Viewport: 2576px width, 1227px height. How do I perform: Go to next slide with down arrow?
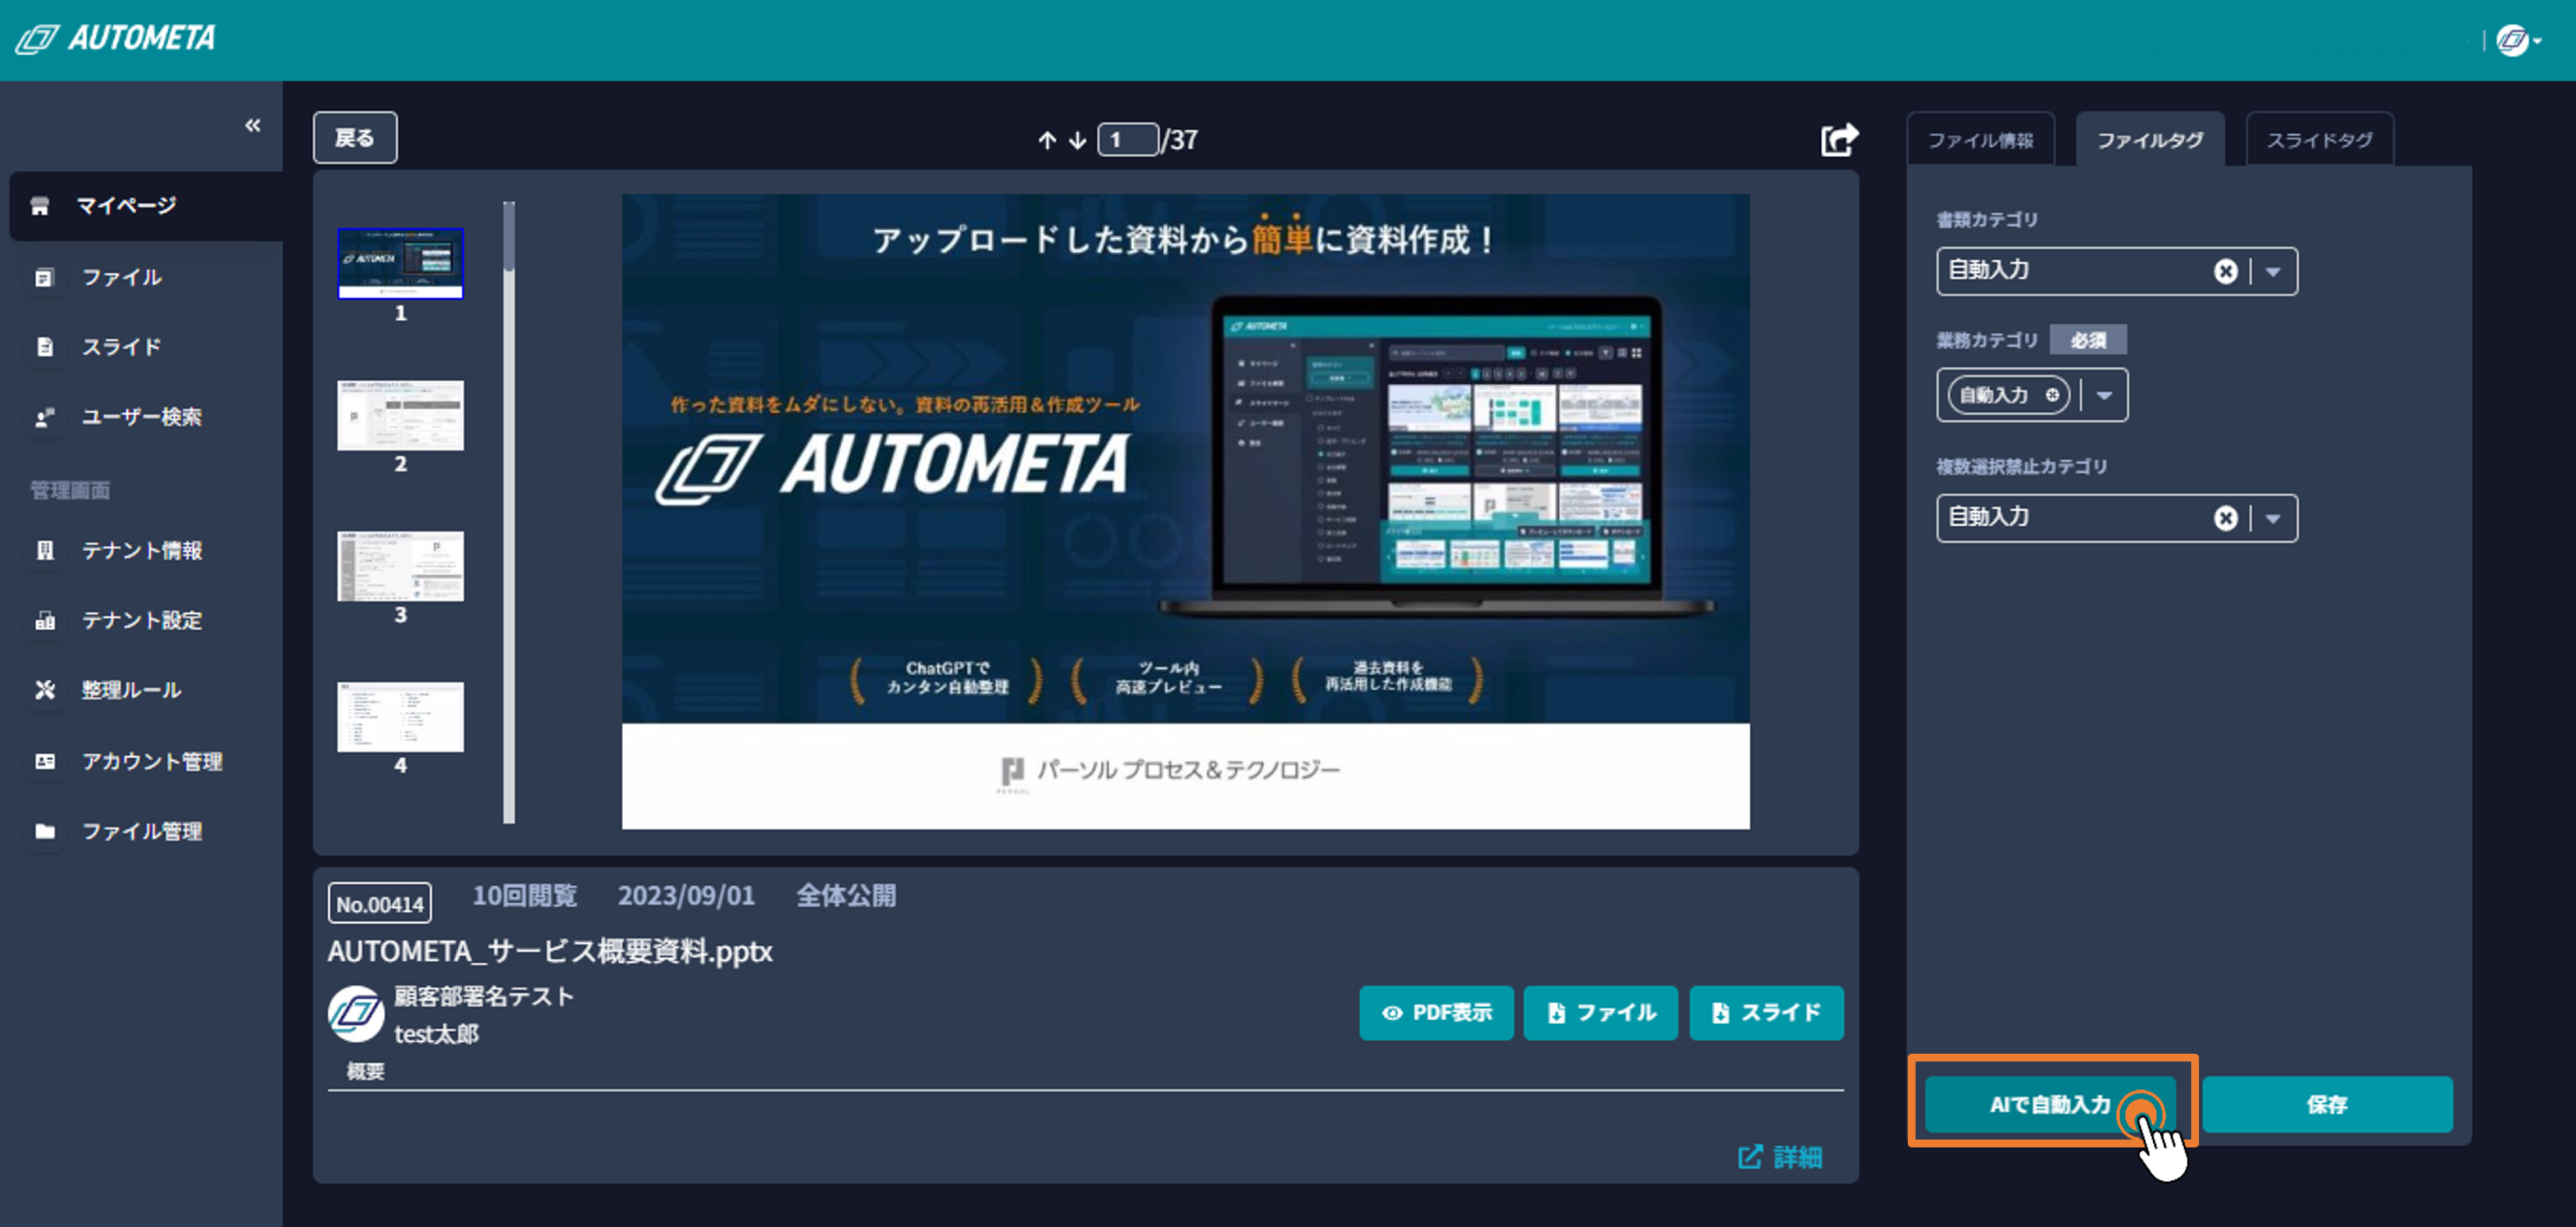coord(1077,140)
